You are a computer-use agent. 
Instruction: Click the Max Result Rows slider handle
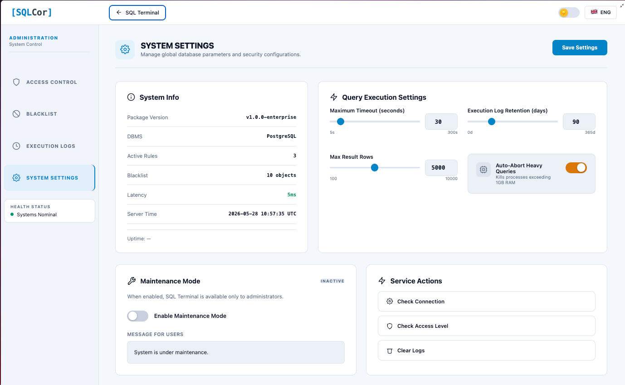pyautogui.click(x=375, y=168)
